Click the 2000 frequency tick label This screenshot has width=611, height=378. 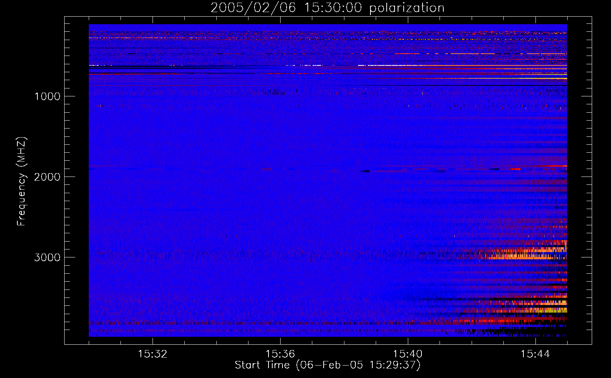pyautogui.click(x=47, y=177)
